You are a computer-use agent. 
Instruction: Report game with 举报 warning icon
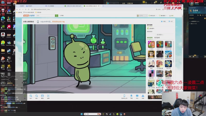pos(143,97)
